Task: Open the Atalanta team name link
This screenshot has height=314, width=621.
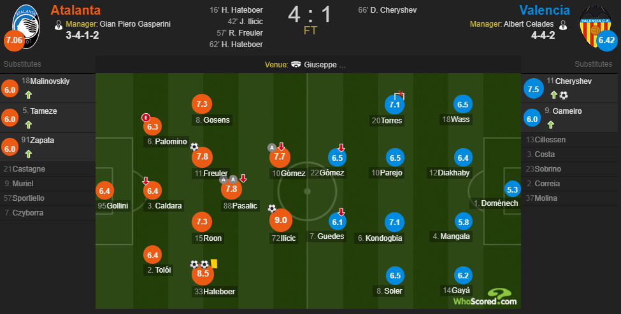Action: [76, 10]
